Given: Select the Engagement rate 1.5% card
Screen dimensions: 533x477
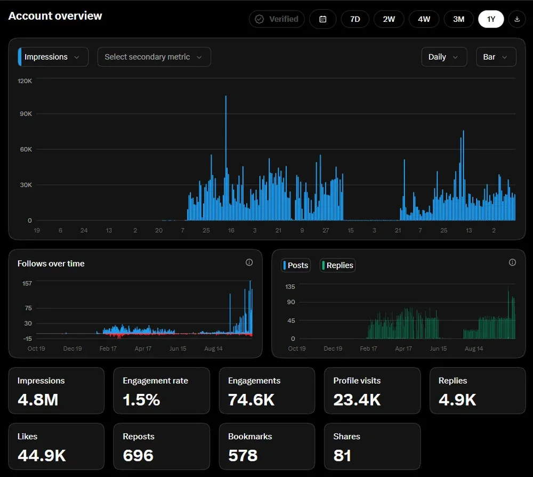Looking at the screenshot, I should point(161,391).
